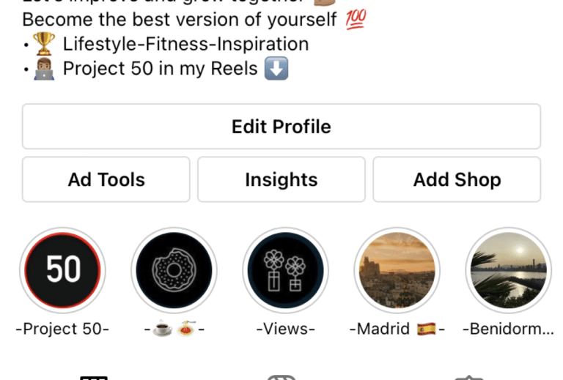Tap the -Project 50- highlight label
This screenshot has height=380, width=563.
[x=62, y=329]
